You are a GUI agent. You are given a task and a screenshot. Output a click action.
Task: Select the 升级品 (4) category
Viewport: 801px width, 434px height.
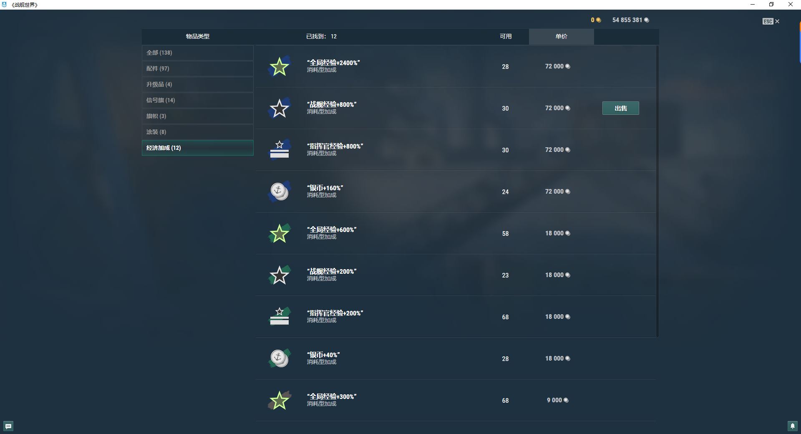[197, 84]
